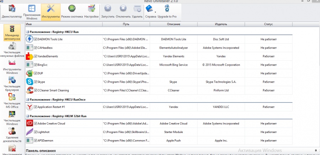Open Чистильщик MS Office tool
This screenshot has width=320, height=155.
[x=12, y=101]
